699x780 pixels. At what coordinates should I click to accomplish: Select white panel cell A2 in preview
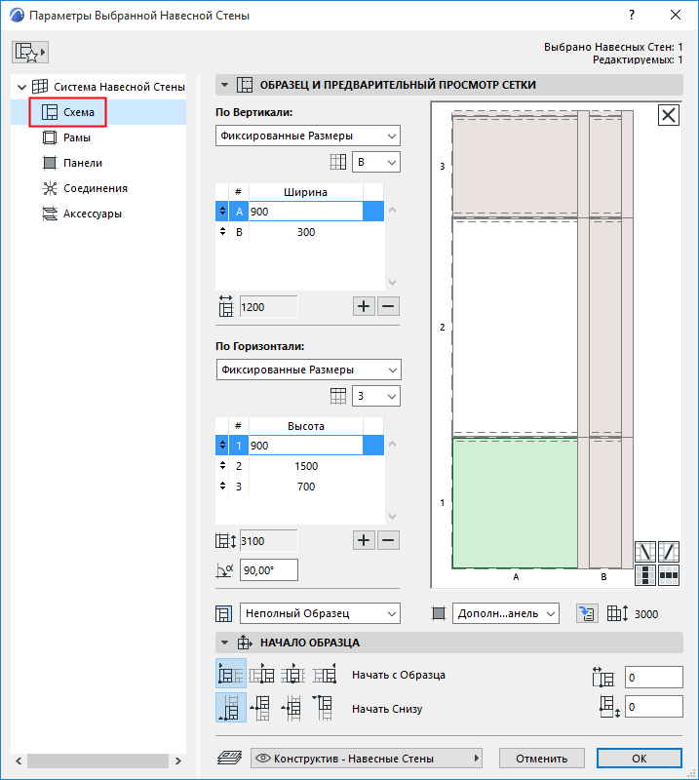515,328
